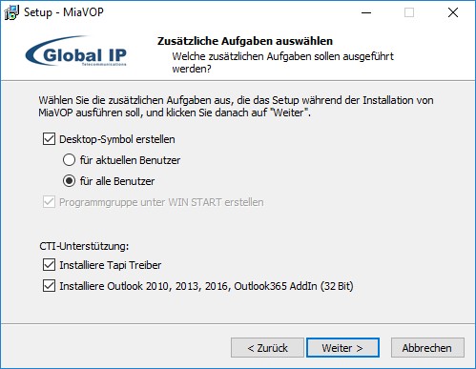
Task: Click the für alle Benutzer label text
Action: click(x=117, y=181)
